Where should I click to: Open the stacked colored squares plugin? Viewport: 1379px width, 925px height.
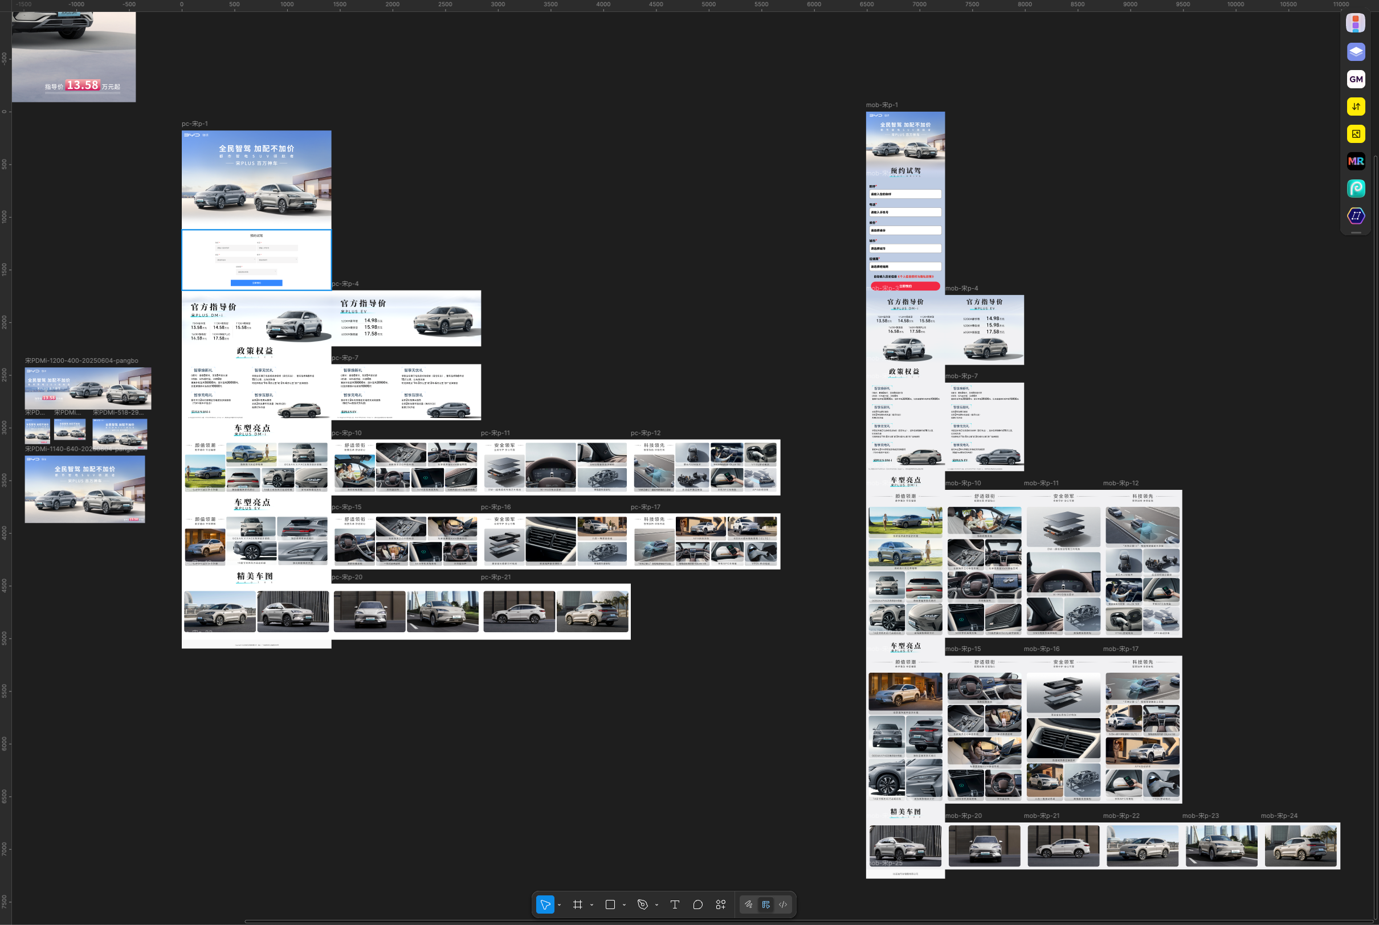click(1356, 23)
